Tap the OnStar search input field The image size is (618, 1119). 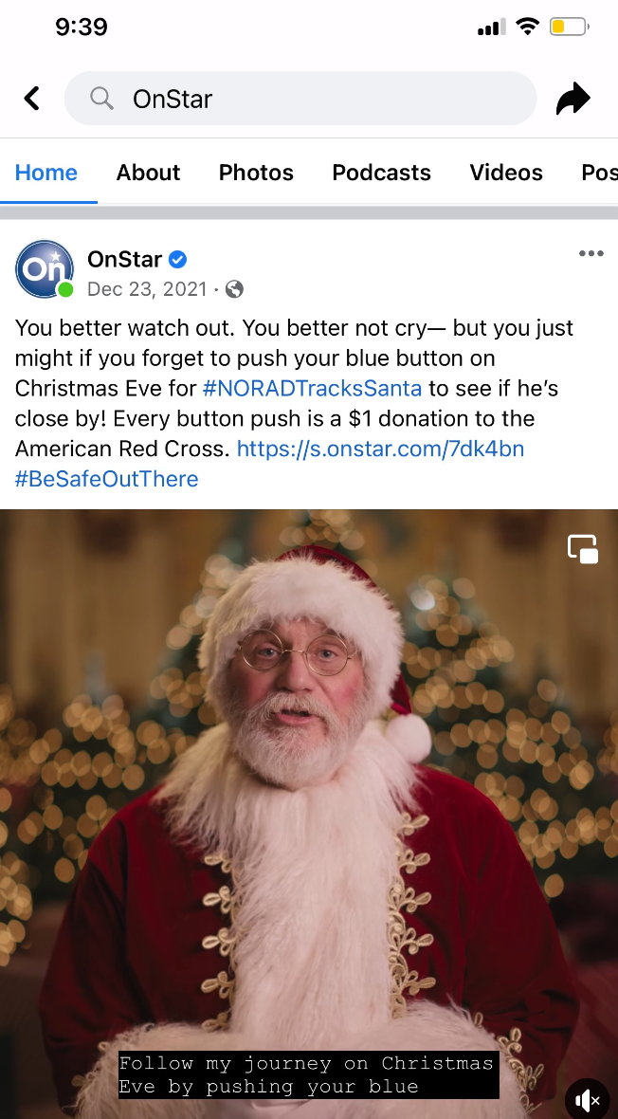point(300,99)
